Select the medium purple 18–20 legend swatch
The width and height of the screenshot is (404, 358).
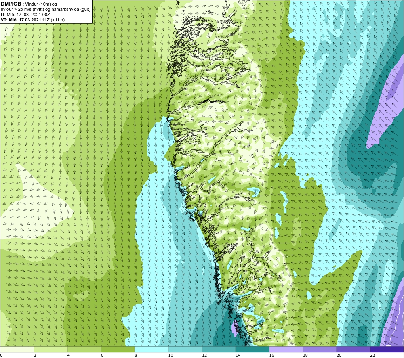[320, 350]
